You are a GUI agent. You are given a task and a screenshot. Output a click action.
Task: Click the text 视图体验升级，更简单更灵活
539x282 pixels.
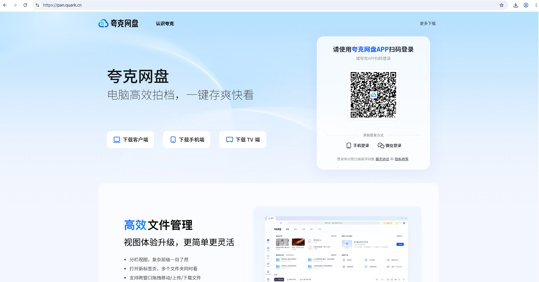pos(179,242)
